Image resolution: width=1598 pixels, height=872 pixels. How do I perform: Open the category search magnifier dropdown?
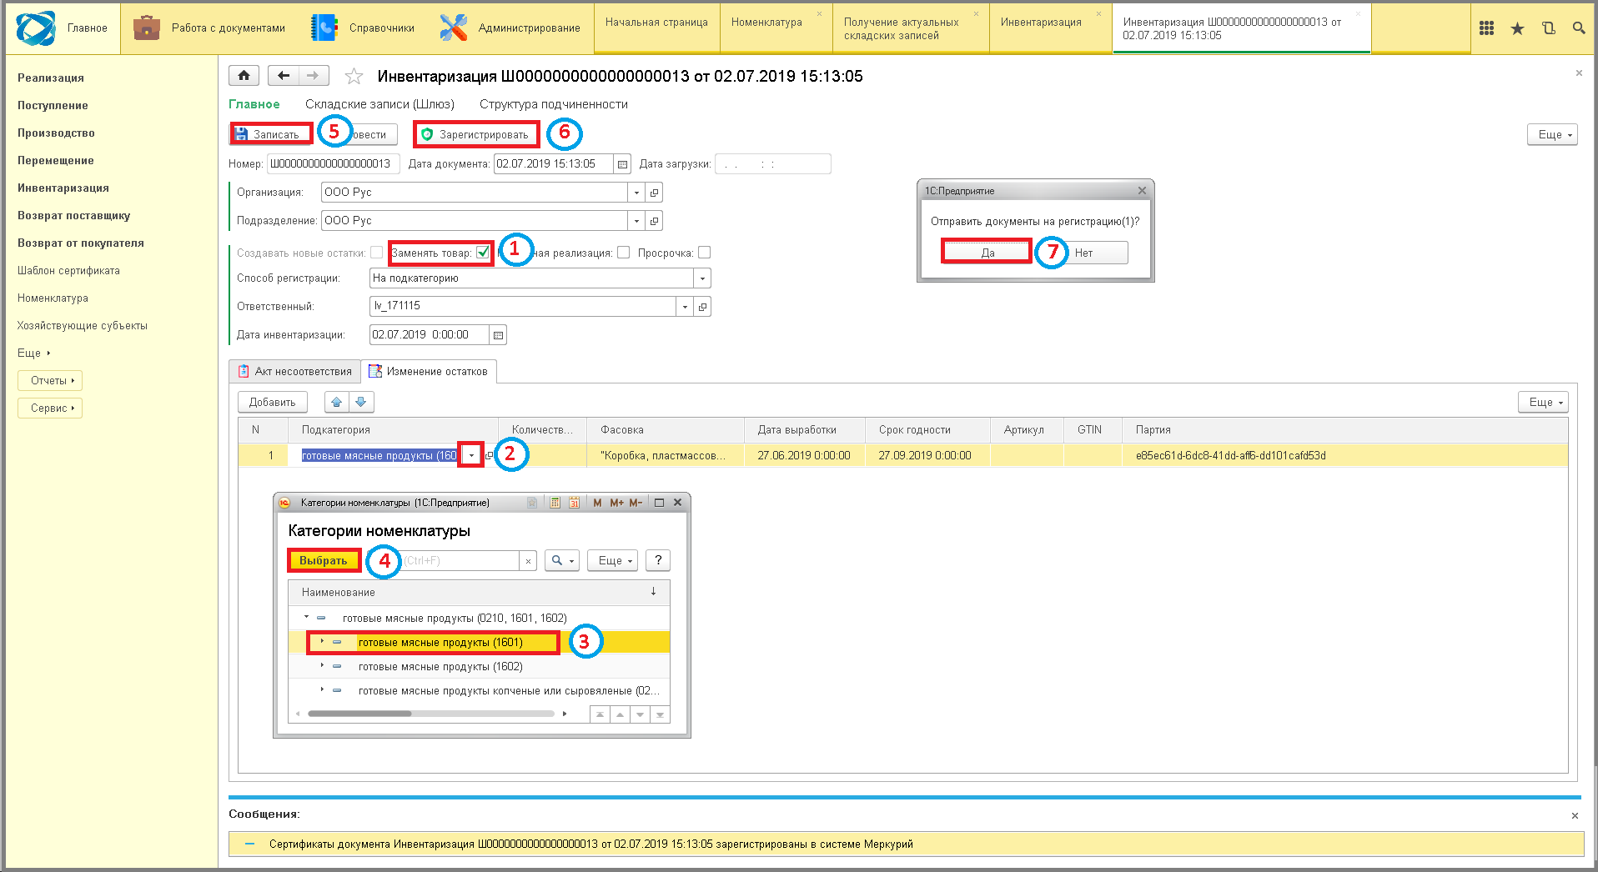(562, 560)
